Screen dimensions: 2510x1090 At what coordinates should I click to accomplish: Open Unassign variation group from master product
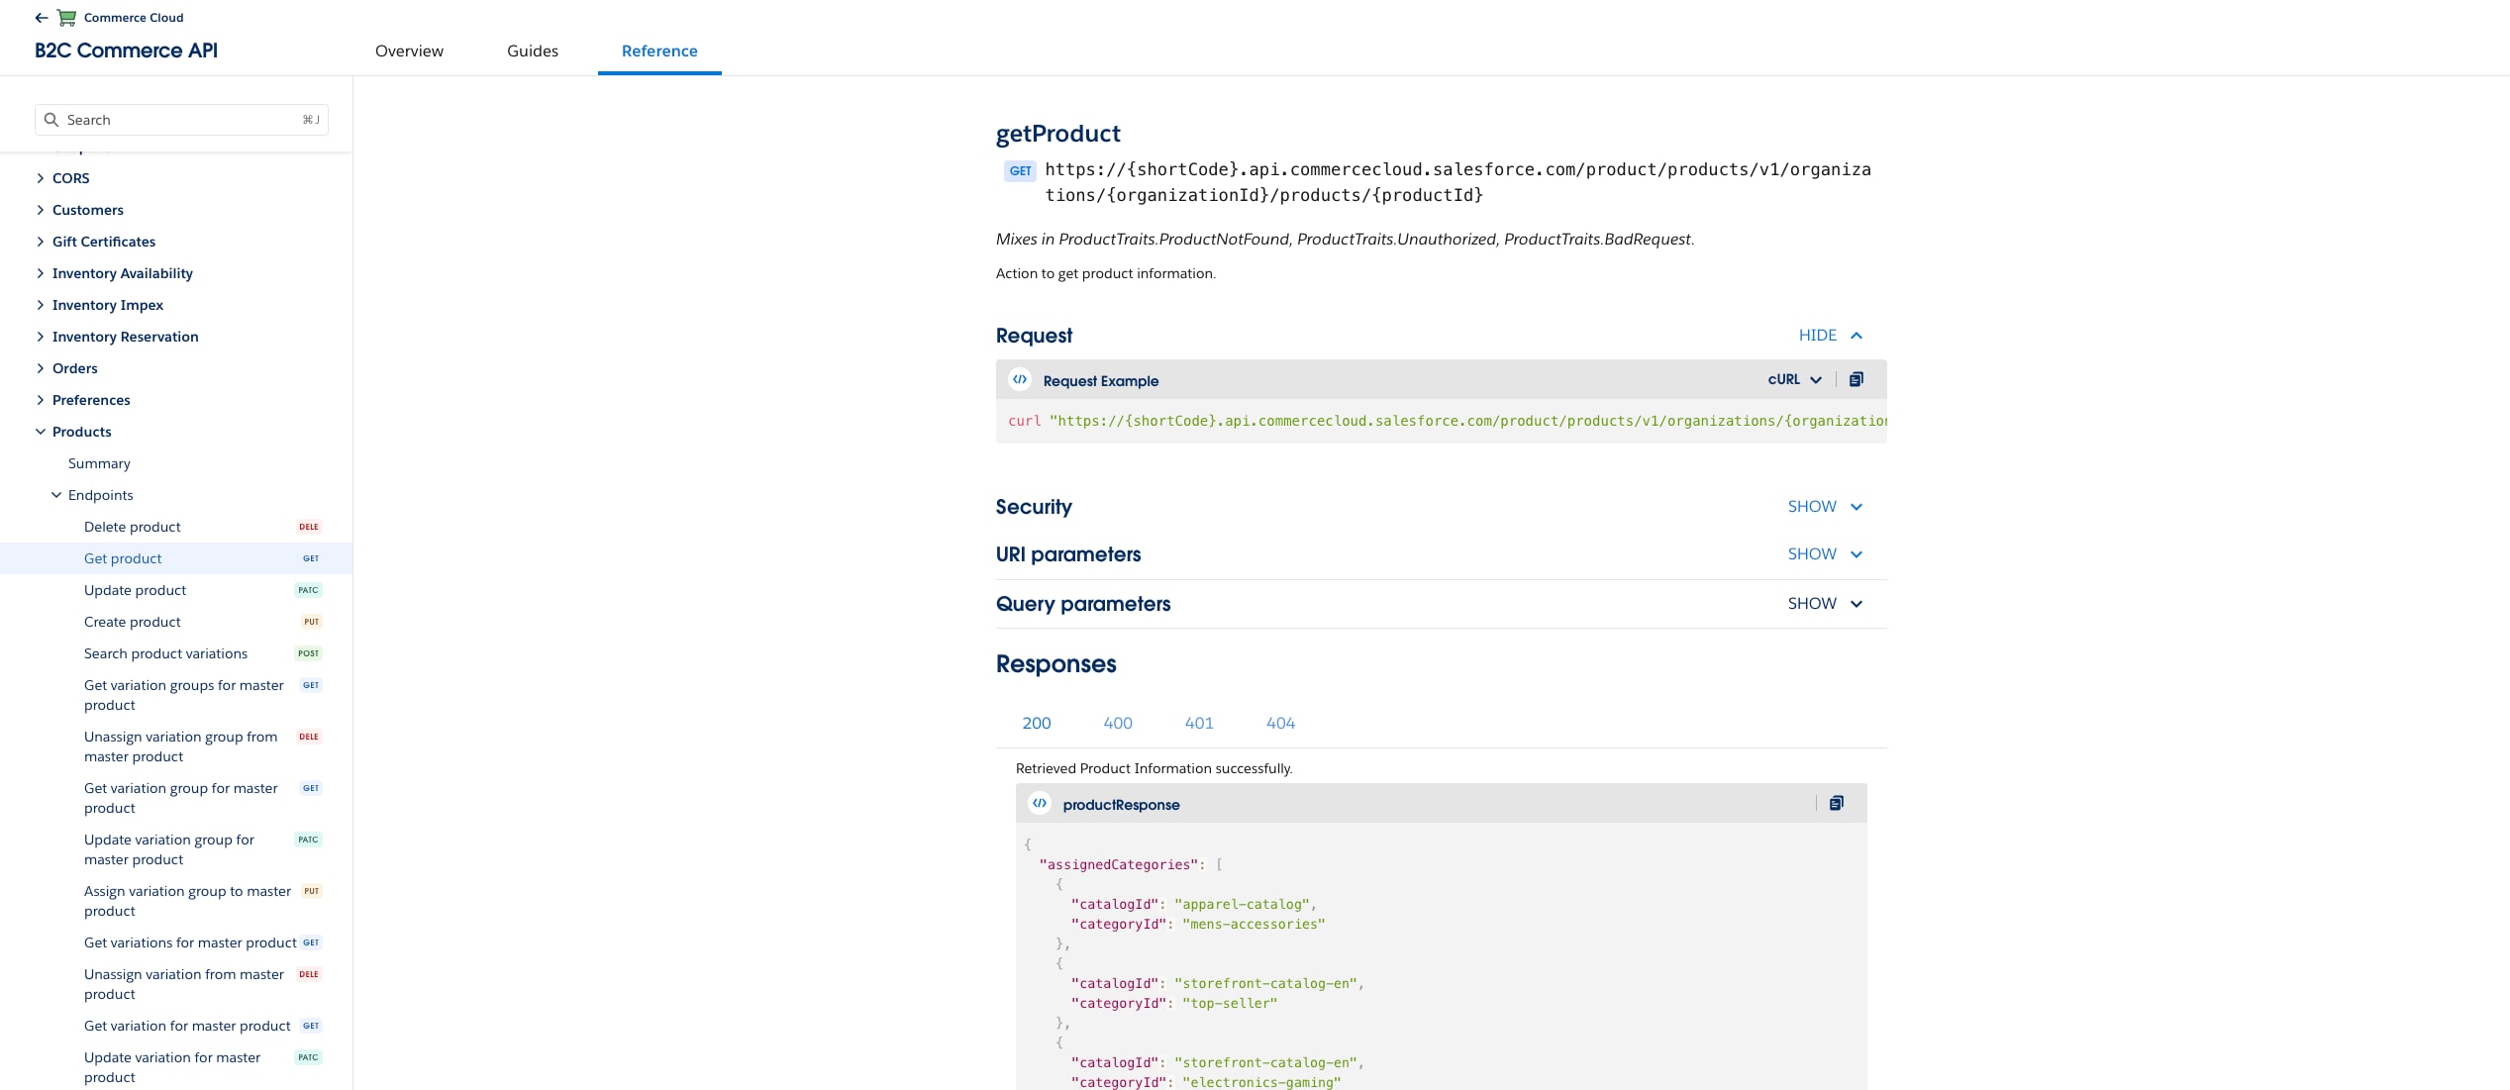pyautogui.click(x=181, y=746)
